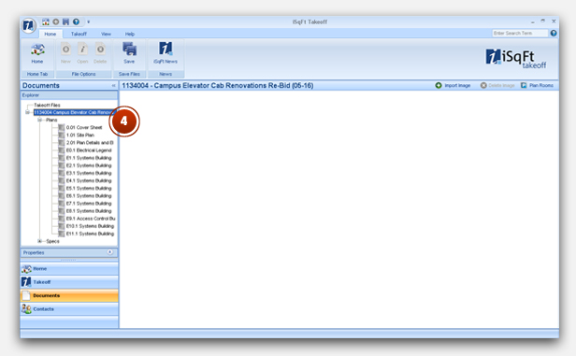
Task: Click the Enter Search Term field
Action: tap(520, 33)
